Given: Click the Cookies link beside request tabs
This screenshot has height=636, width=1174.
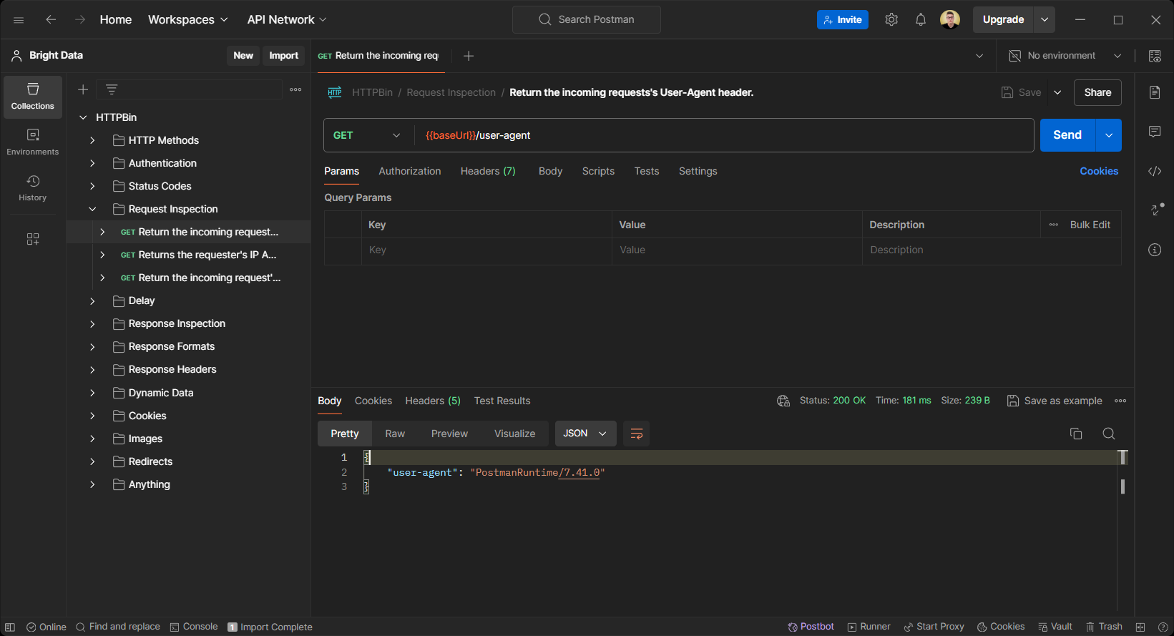Looking at the screenshot, I should (x=1098, y=171).
